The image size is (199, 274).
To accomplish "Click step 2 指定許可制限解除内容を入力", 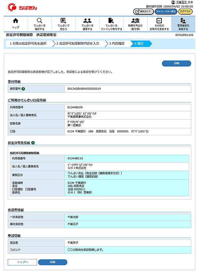I will pyautogui.click(x=78, y=44).
